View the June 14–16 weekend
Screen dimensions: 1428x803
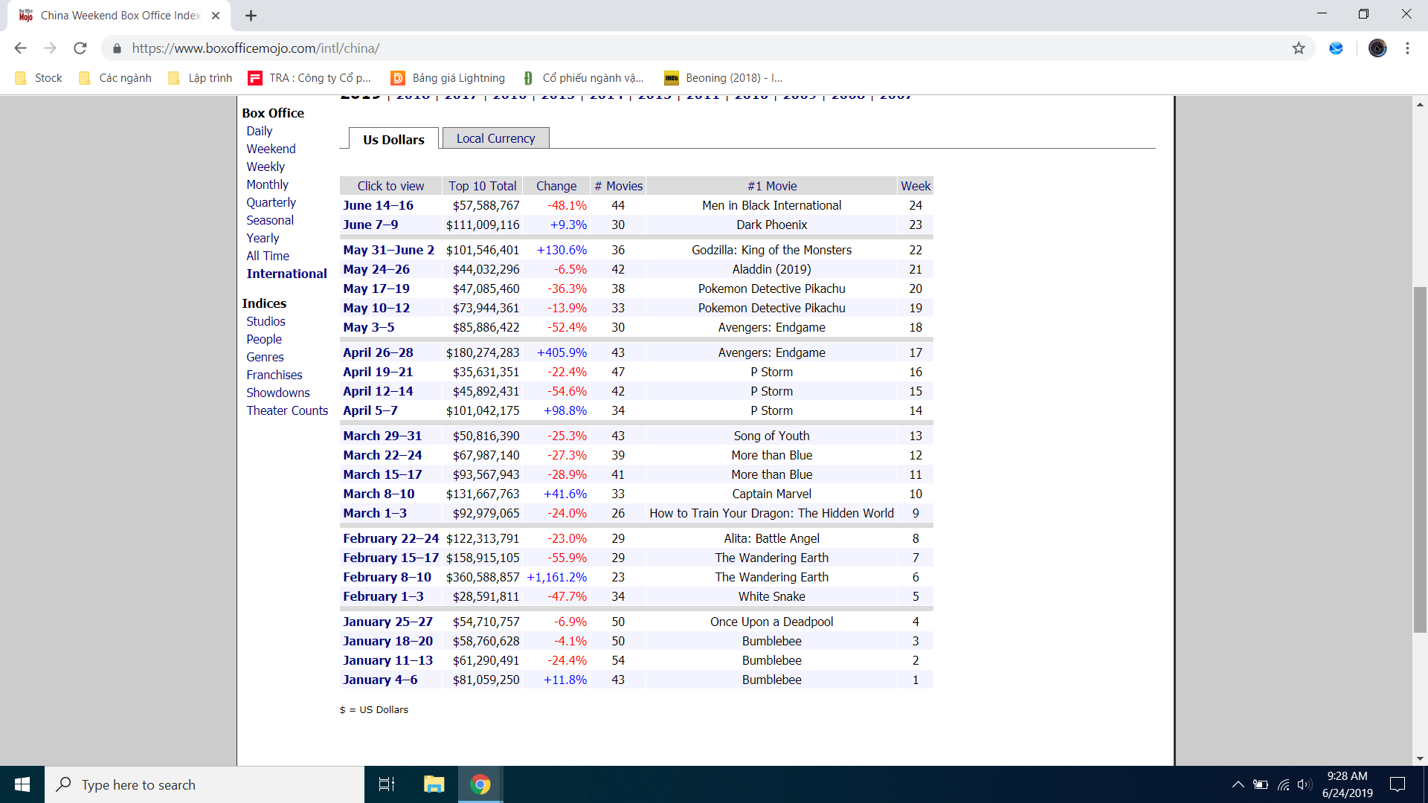tap(378, 205)
